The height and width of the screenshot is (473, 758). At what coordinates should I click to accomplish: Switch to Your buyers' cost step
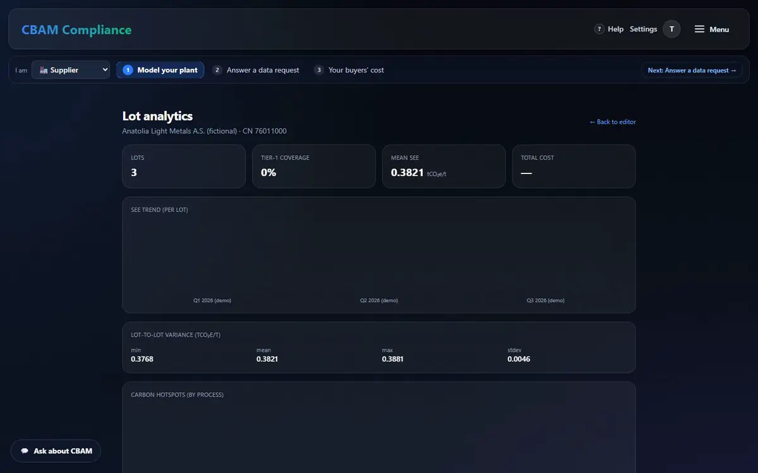pos(349,70)
